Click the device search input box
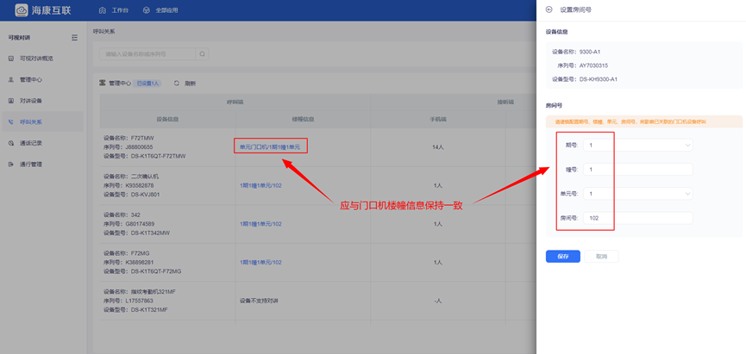 coord(148,54)
